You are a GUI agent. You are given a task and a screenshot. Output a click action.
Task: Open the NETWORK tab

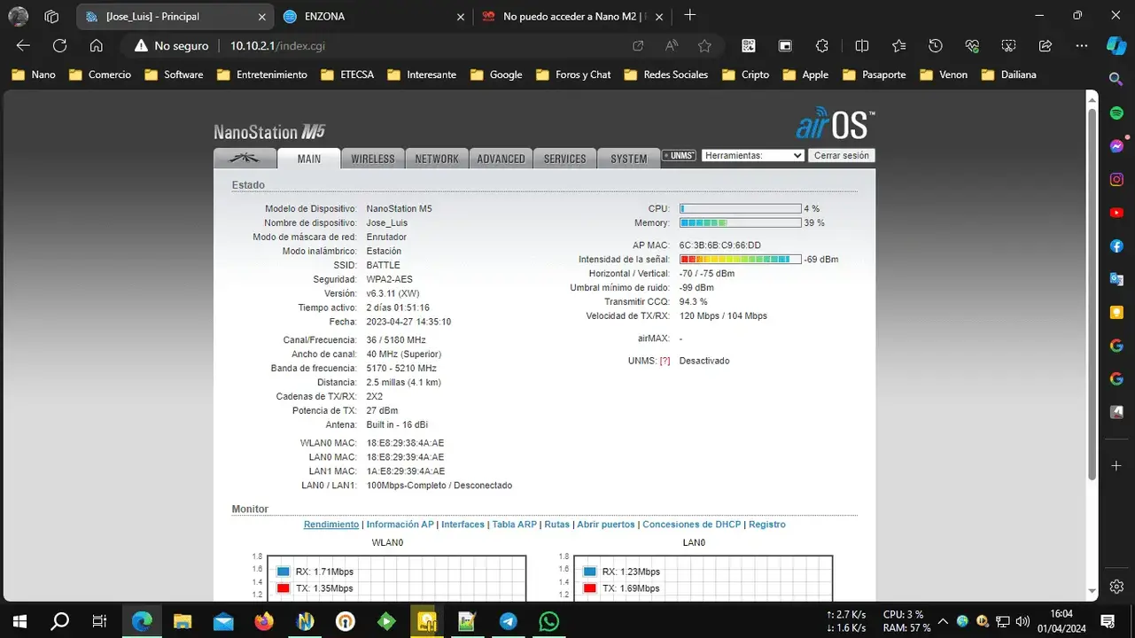[x=437, y=159]
